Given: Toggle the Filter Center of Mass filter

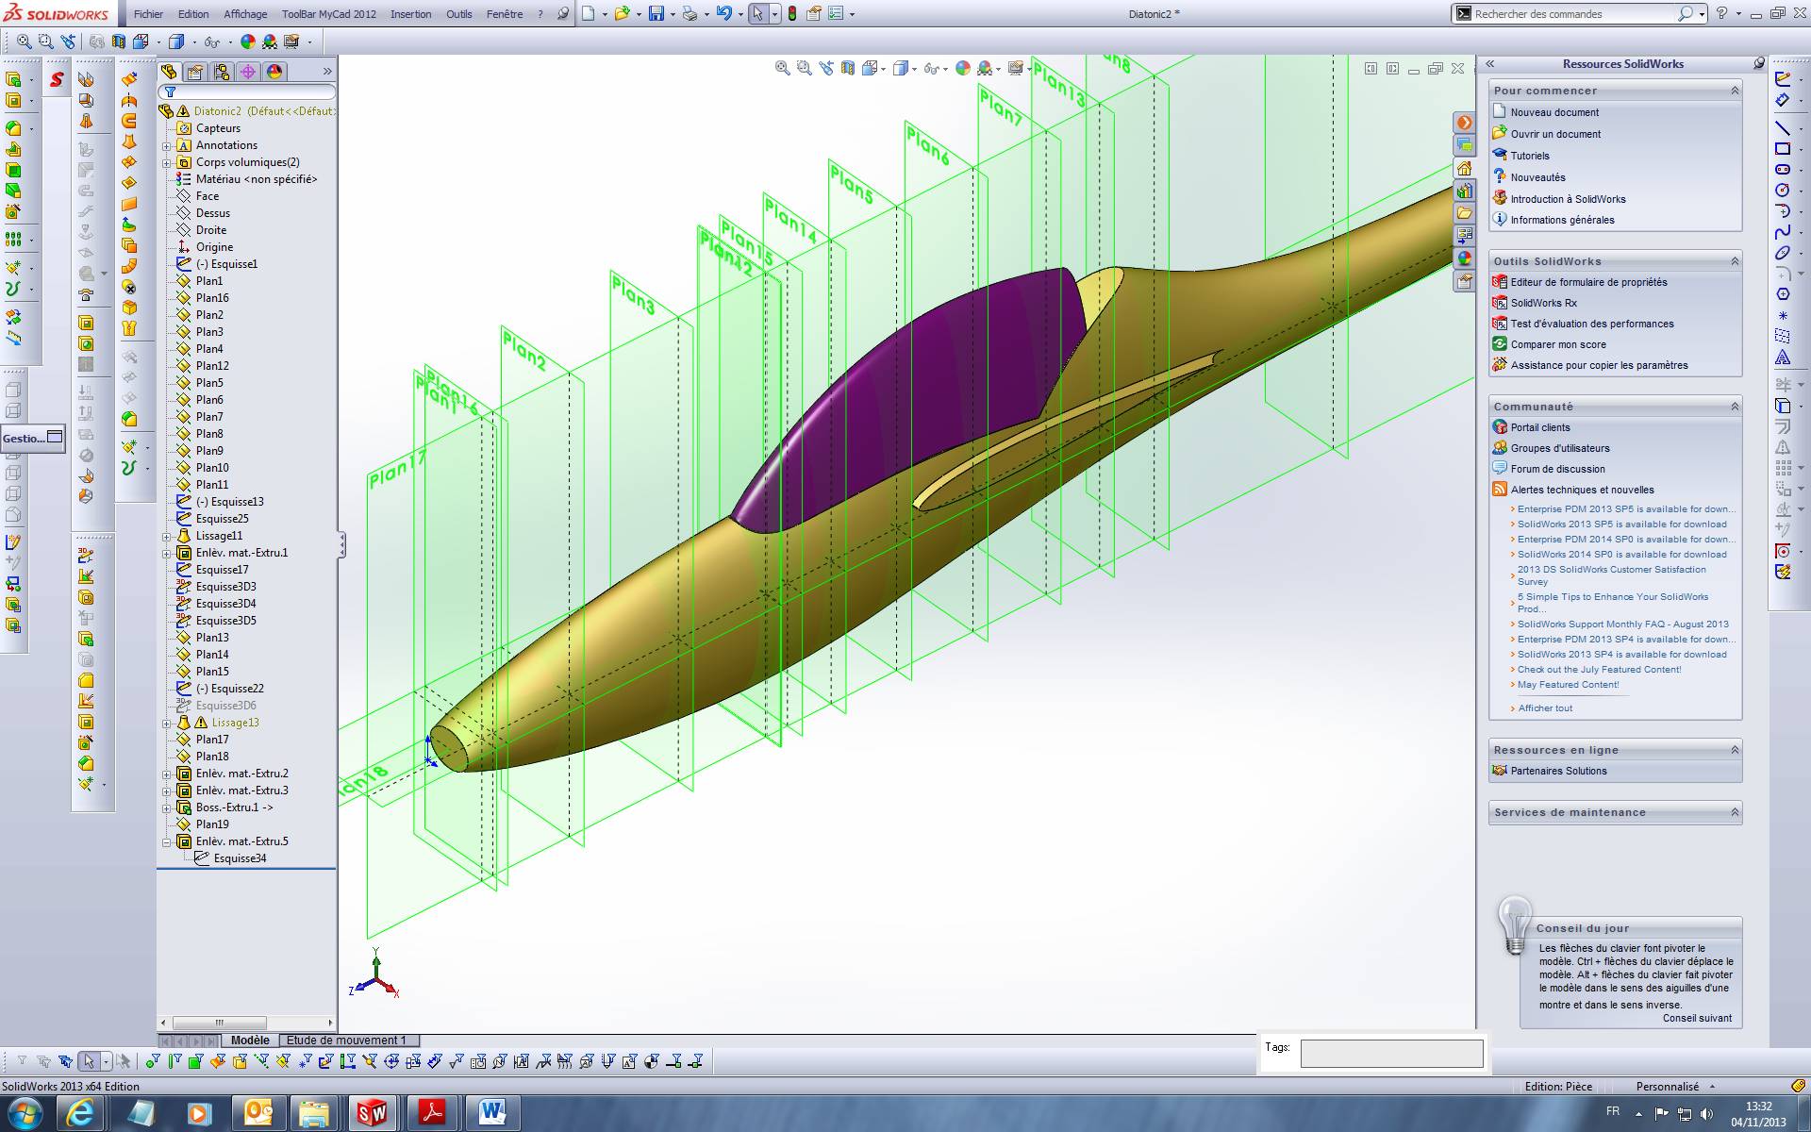Looking at the screenshot, I should click(x=651, y=1061).
